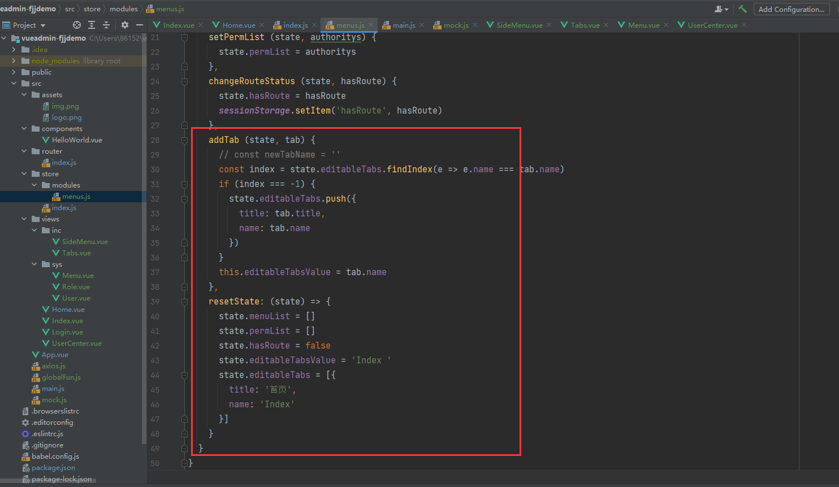Select .gitignore in the project tree
This screenshot has height=487, width=839.
click(47, 445)
